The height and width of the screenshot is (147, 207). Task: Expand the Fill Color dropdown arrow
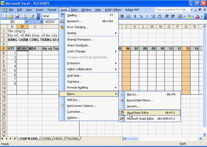193,16
